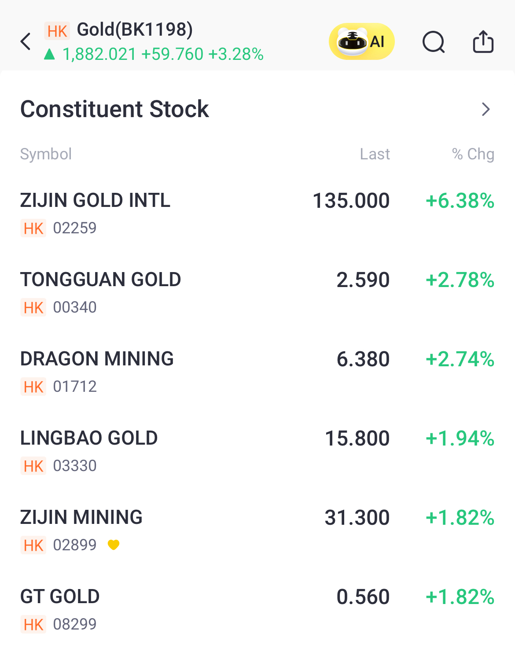Open the AI assistant button

coord(361,41)
